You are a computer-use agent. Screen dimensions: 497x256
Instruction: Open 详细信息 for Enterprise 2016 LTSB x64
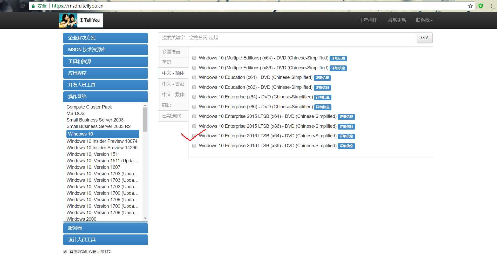tap(346, 136)
